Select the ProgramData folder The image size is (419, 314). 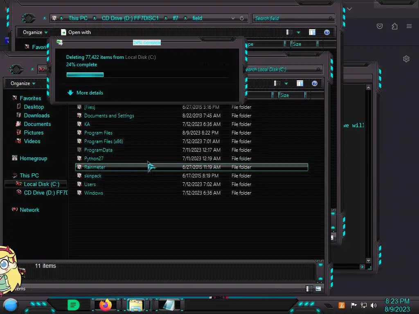[98, 150]
